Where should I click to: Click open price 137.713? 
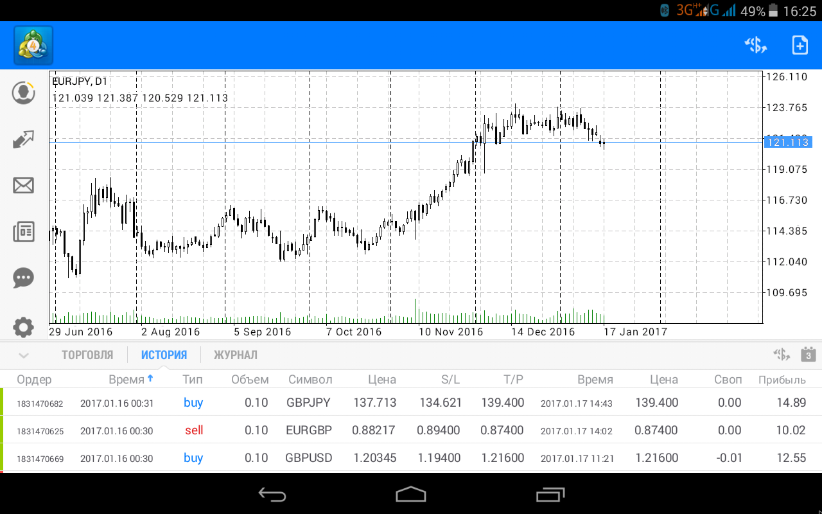375,403
